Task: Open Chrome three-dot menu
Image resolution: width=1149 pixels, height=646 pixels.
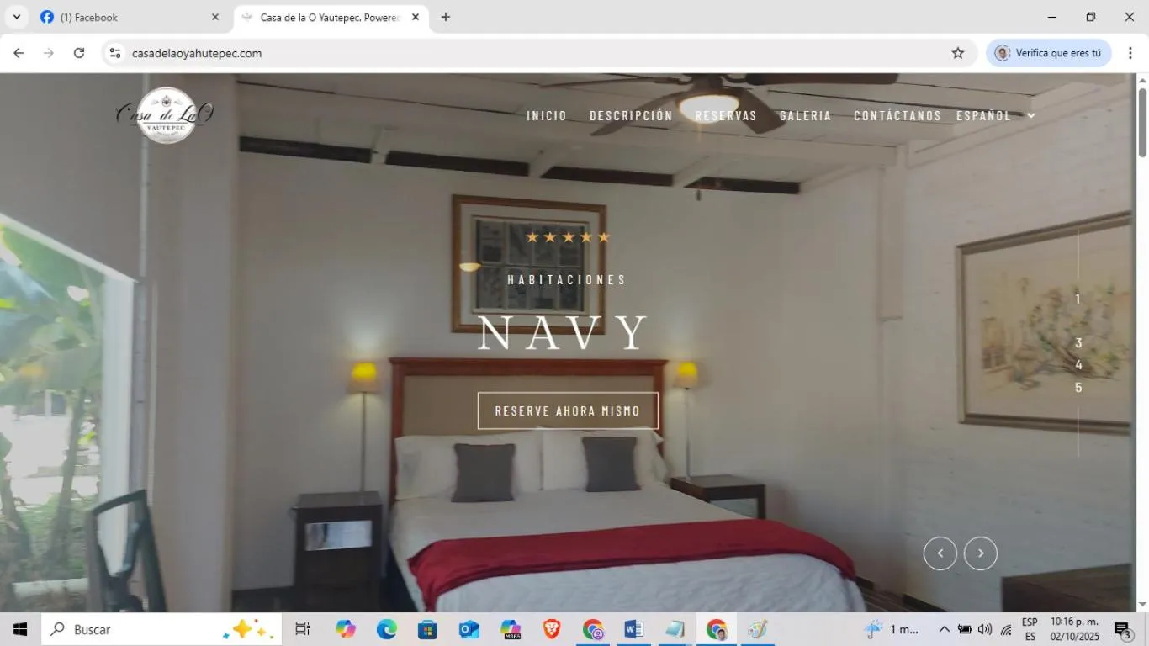Action: click(1130, 53)
